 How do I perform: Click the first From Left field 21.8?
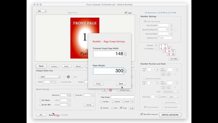click(151, 69)
